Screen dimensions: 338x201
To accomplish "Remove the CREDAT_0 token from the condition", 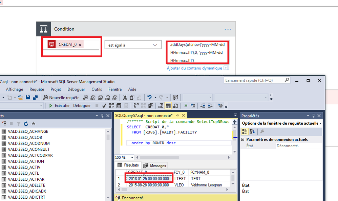I will (80, 45).
